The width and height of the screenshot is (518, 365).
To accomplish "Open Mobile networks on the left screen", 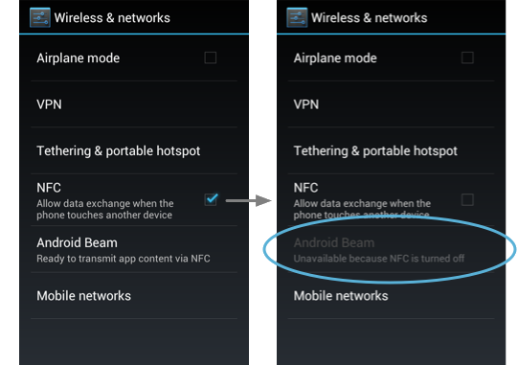I will (134, 296).
